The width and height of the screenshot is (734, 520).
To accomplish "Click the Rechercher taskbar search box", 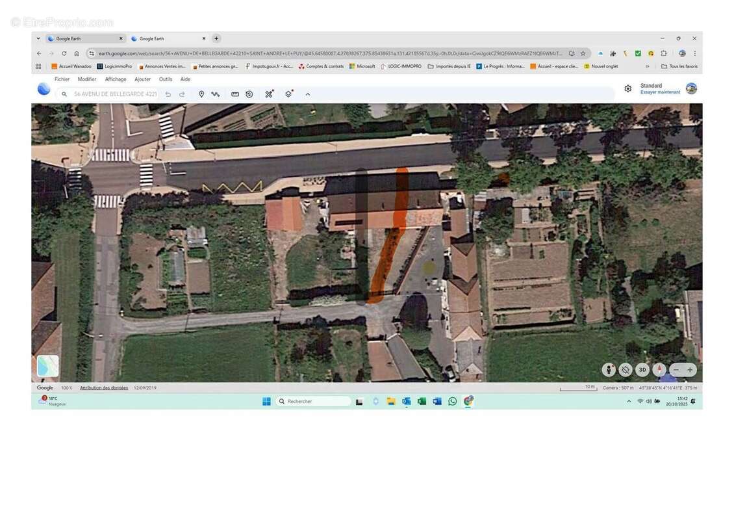I will (313, 402).
